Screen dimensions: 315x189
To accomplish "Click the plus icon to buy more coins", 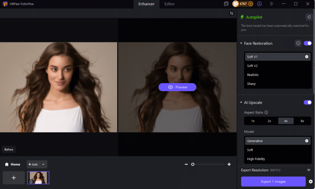I will [251, 4].
